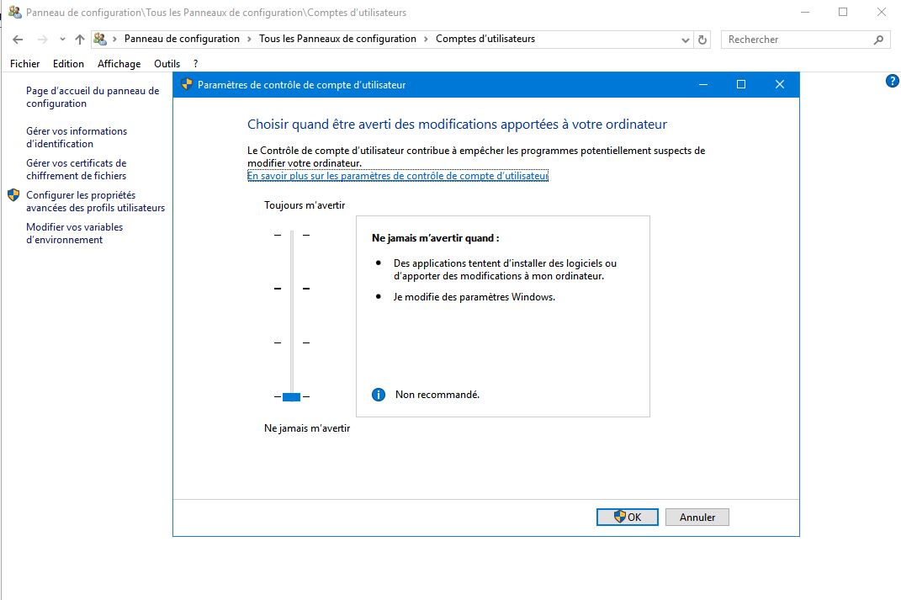Set slider to third notch from top
The image size is (901, 600).
[x=292, y=342]
